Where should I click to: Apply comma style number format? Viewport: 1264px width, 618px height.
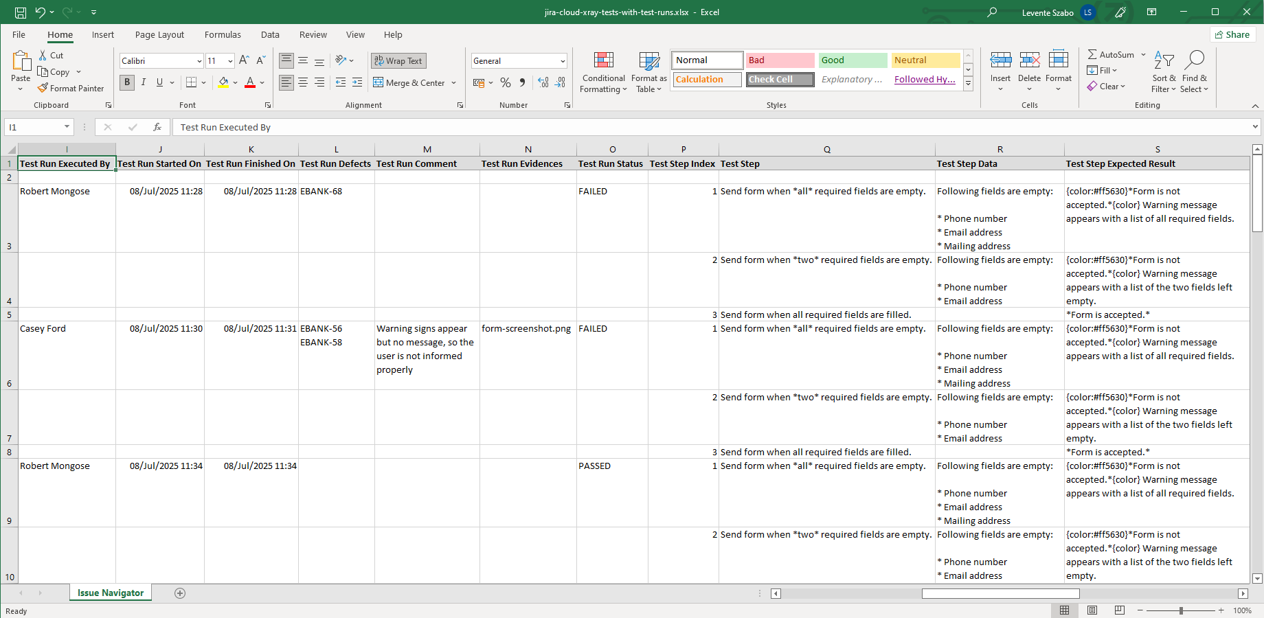[x=523, y=82]
